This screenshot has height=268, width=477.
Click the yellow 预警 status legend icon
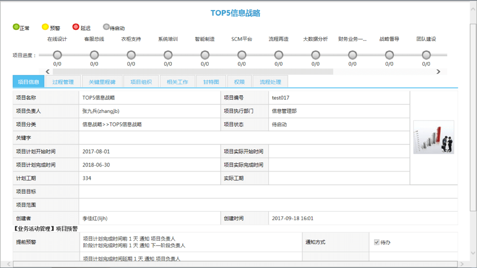pos(45,27)
